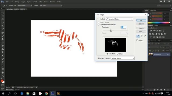172x96 pixels.
Task: Click the color spectrum ramp
Action: pyautogui.click(x=159, y=23)
